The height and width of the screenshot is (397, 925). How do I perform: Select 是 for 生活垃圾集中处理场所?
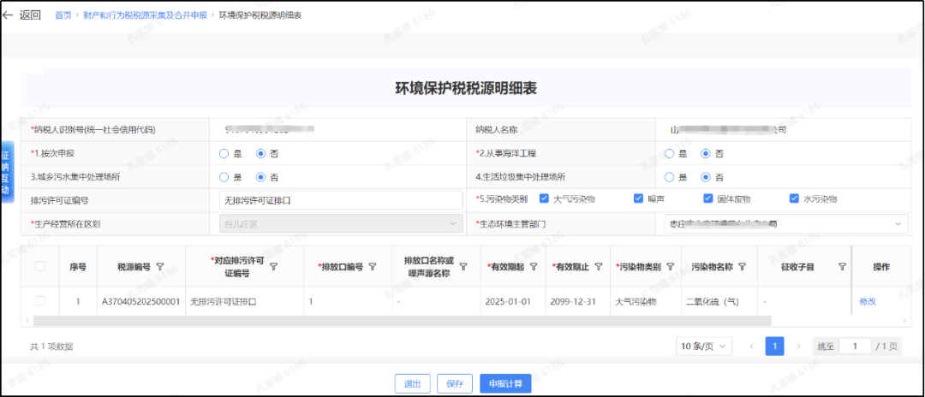pyautogui.click(x=669, y=177)
